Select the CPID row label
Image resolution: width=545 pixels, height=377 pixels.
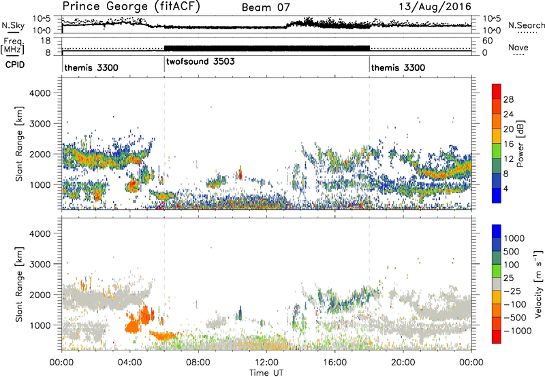pos(15,65)
